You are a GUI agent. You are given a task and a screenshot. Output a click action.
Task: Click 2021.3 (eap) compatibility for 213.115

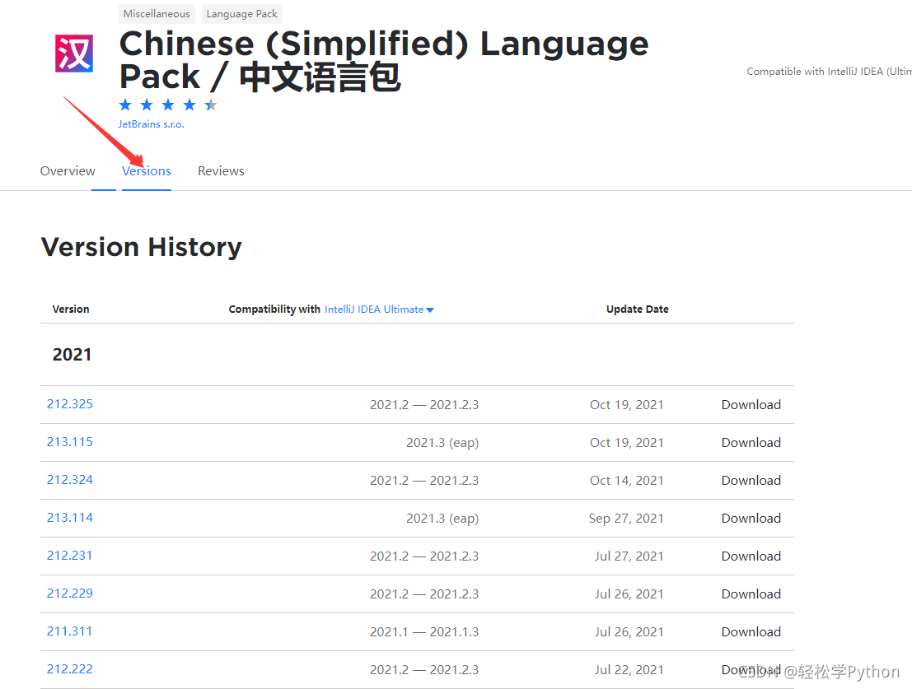[442, 443]
